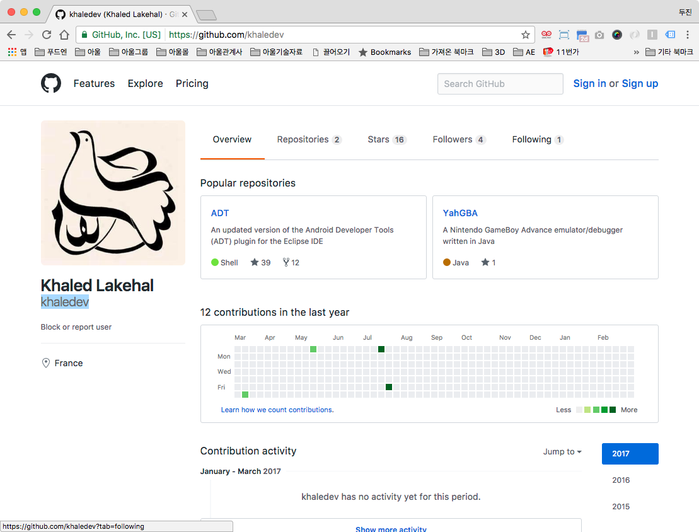Open the Pricing menu item
The width and height of the screenshot is (699, 532).
(x=192, y=83)
